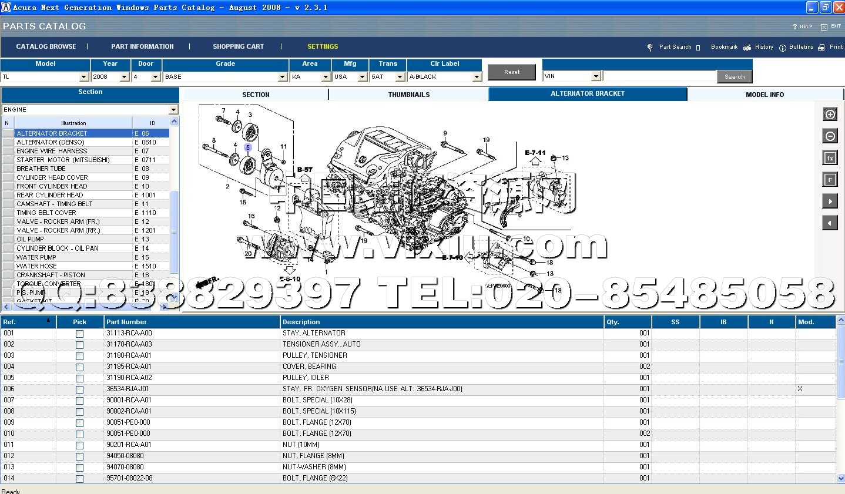The height and width of the screenshot is (494, 845).
Task: Switch to the THUMBNAILS tab
Action: click(x=408, y=95)
